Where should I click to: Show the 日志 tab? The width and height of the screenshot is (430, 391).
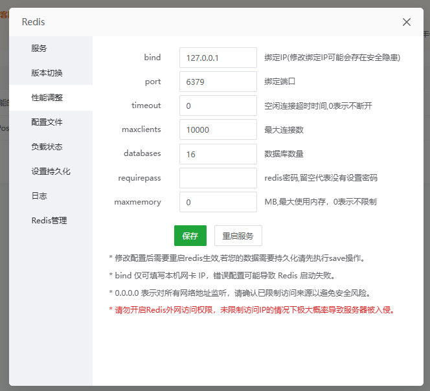click(x=51, y=195)
